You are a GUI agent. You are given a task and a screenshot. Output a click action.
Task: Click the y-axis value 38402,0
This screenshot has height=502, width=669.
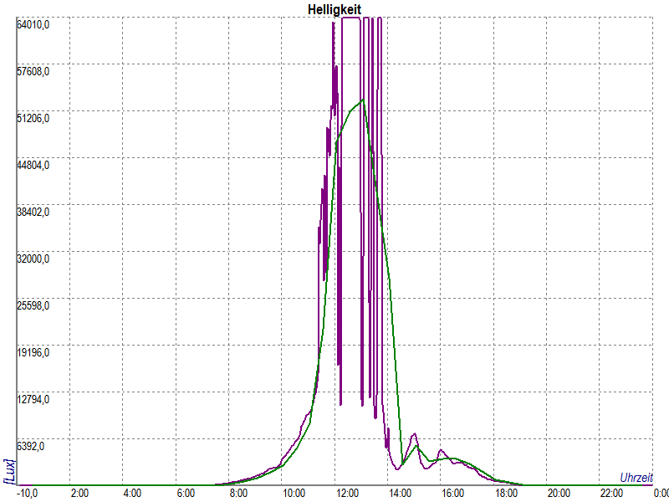point(33,212)
